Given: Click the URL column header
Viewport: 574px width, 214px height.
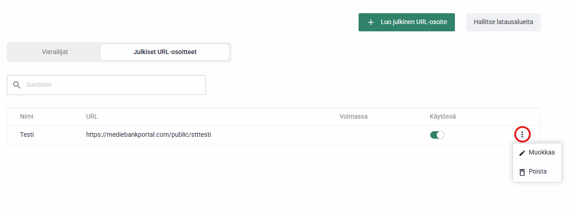Looking at the screenshot, I should pos(92,117).
